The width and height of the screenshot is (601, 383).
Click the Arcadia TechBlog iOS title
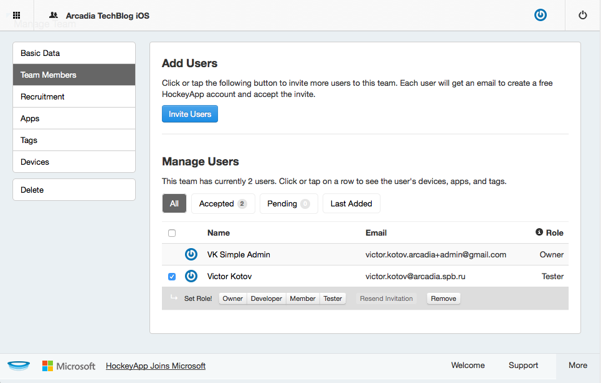[108, 16]
